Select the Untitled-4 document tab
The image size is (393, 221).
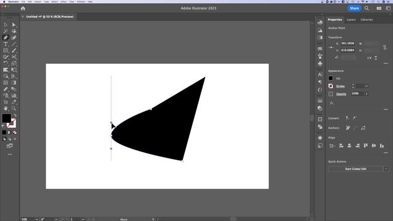[50, 17]
